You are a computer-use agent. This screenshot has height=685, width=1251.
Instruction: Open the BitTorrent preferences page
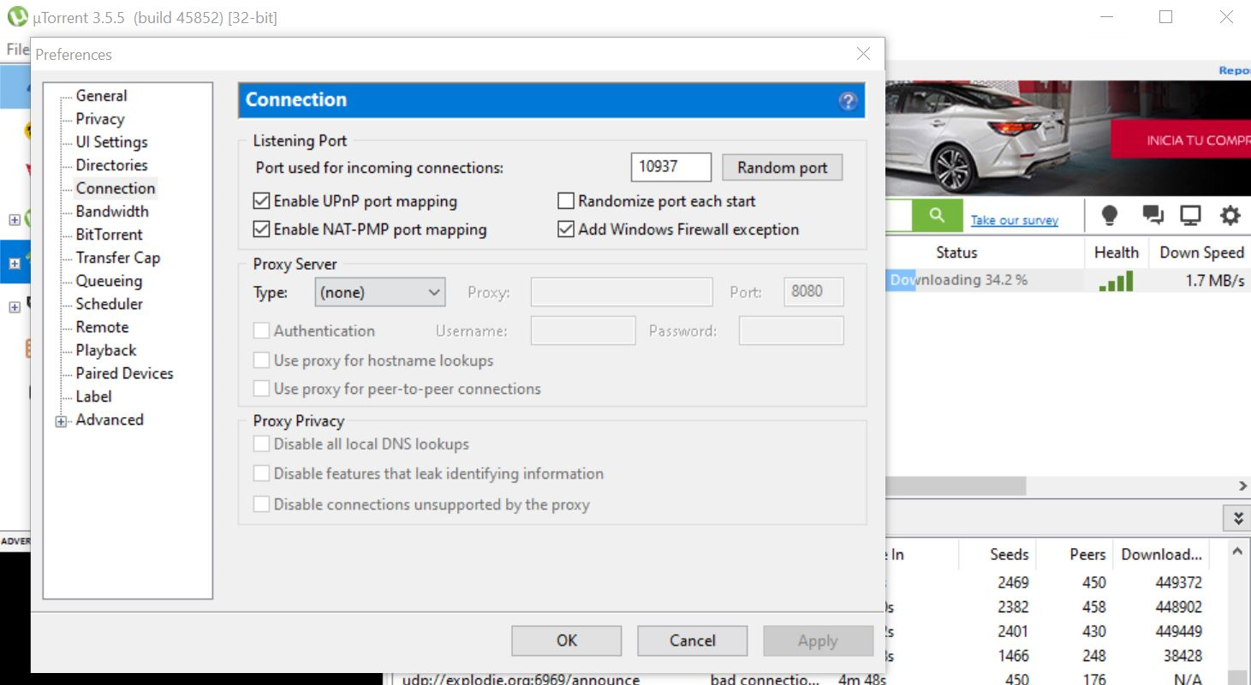click(109, 235)
